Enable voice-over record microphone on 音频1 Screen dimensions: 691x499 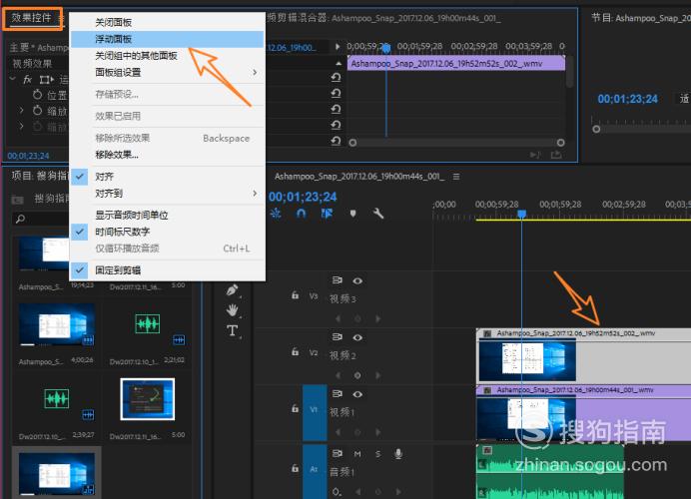398,454
